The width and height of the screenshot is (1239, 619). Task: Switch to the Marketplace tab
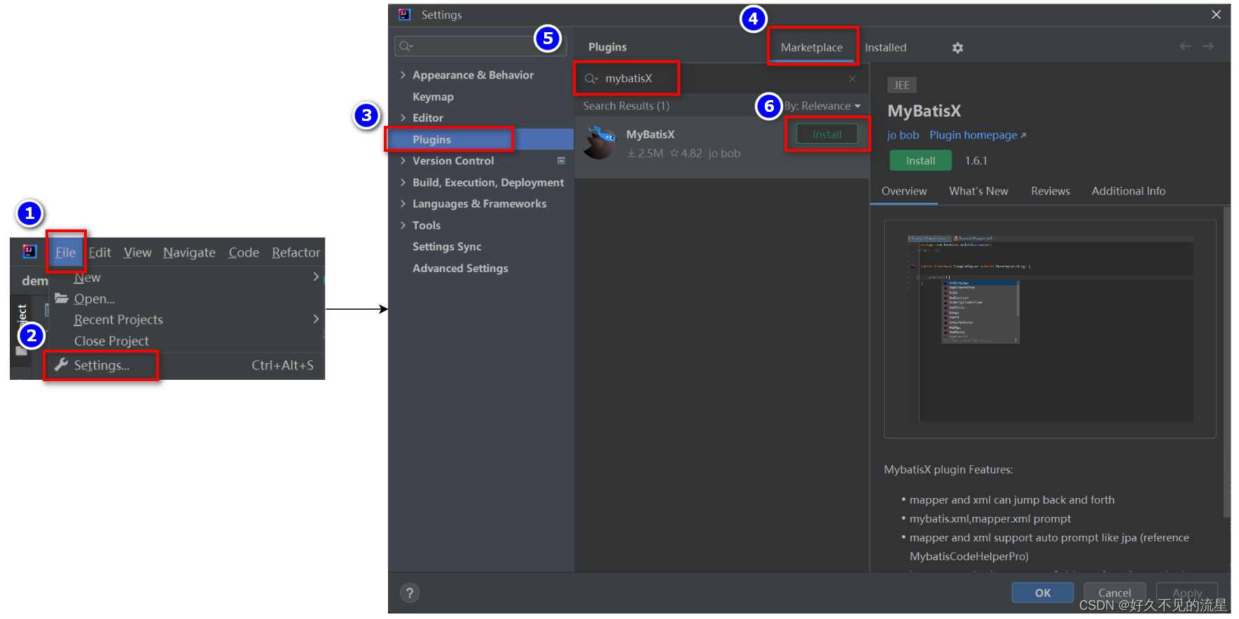coord(812,48)
